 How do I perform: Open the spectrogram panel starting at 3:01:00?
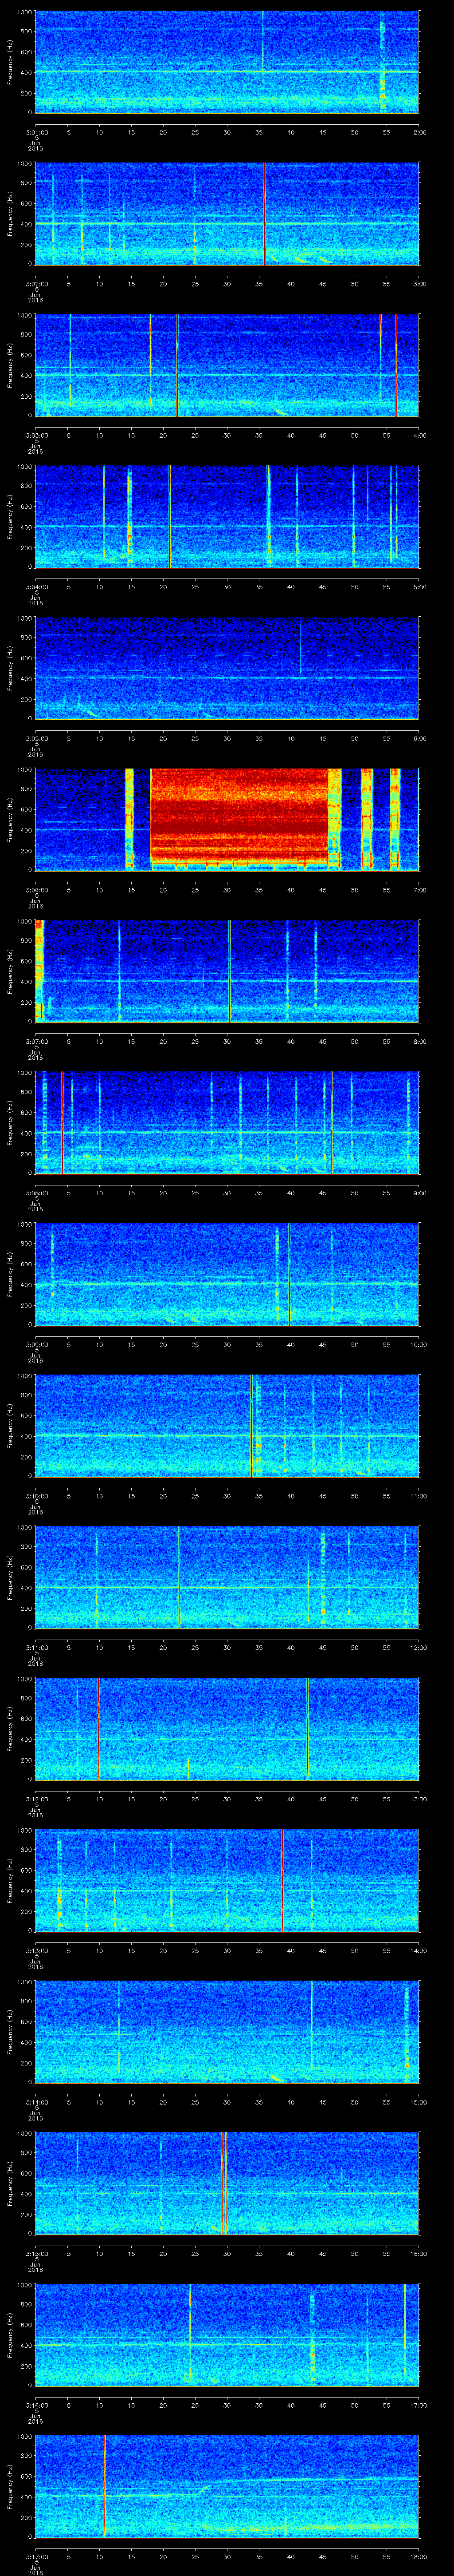tap(227, 62)
